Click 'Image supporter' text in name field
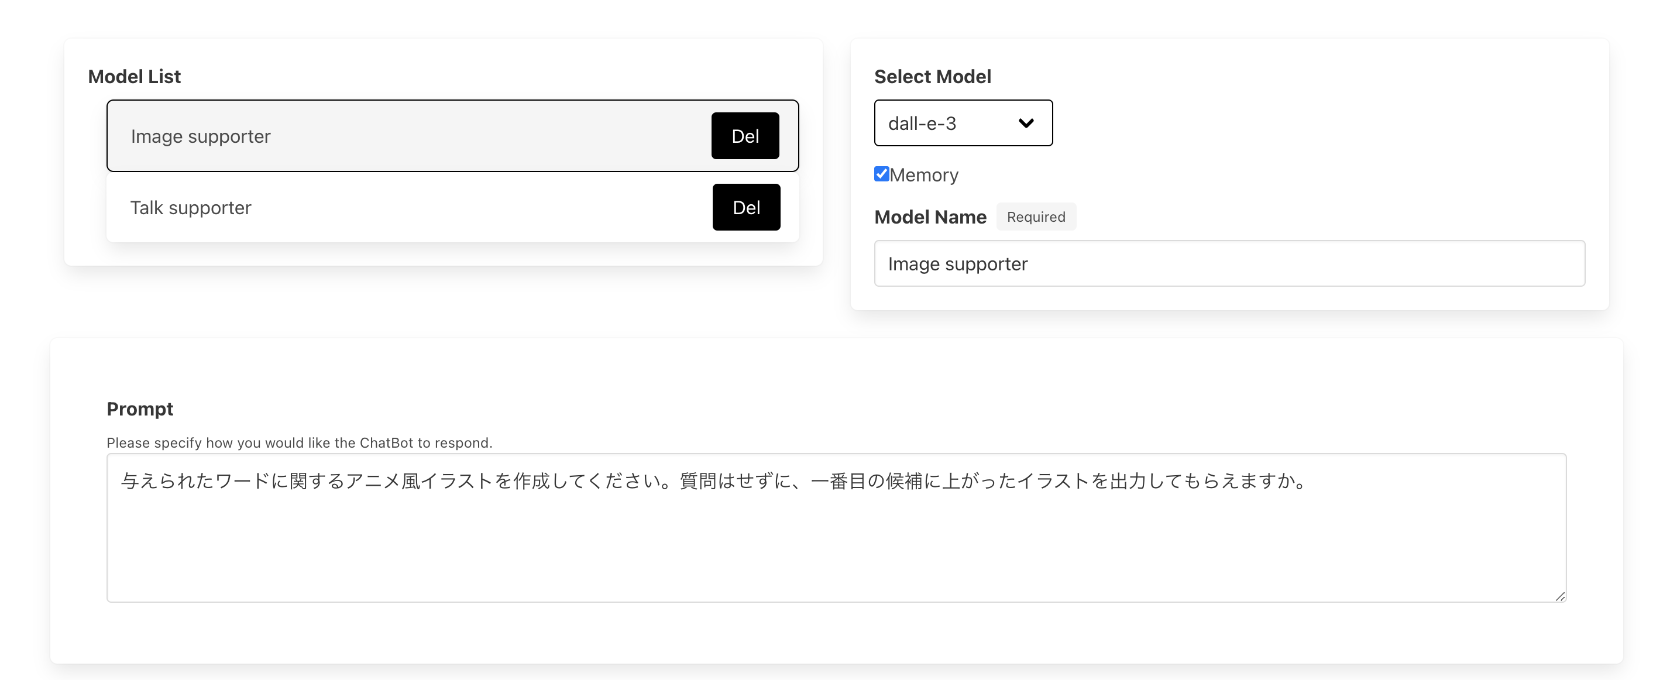 point(957,264)
